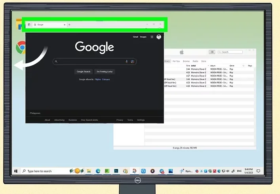This screenshot has width=280, height=194.
Task: Open the clock showing 9:46 PM
Action: point(249,171)
